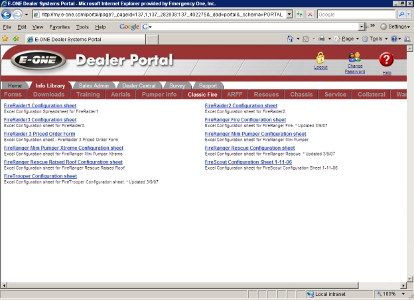Open the search provider dropdown arrow
Viewport: 414px width, 300px height.
pyautogui.click(x=409, y=14)
